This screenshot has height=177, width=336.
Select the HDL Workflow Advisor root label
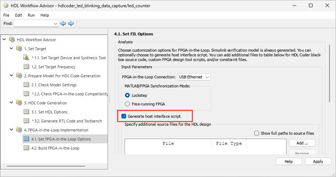[36, 40]
